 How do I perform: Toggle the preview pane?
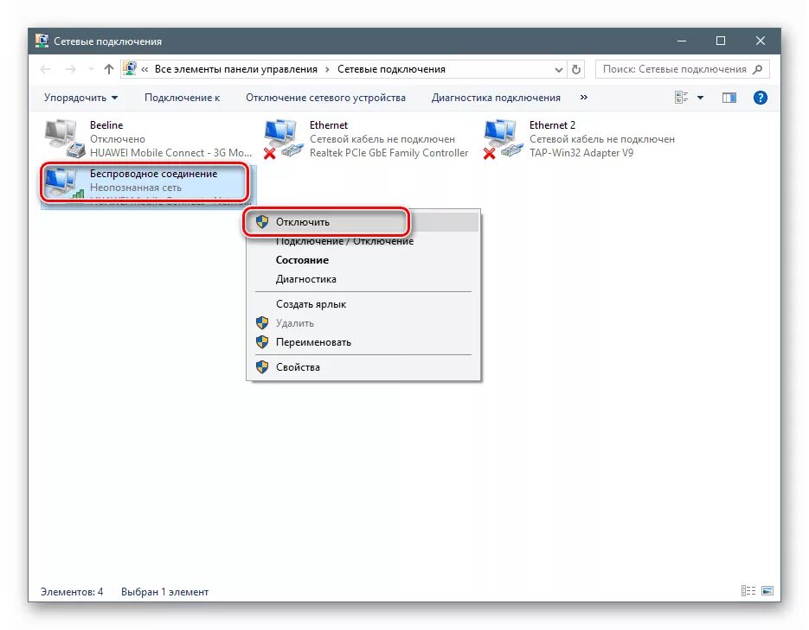click(729, 98)
